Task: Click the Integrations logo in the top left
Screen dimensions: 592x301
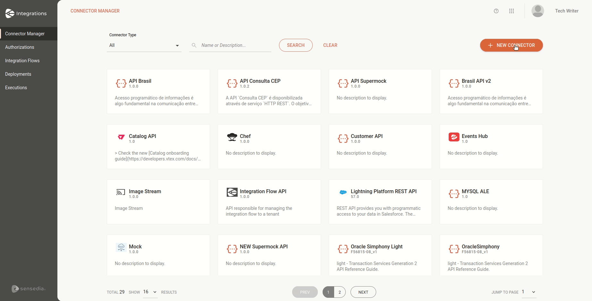Action: 26,13
